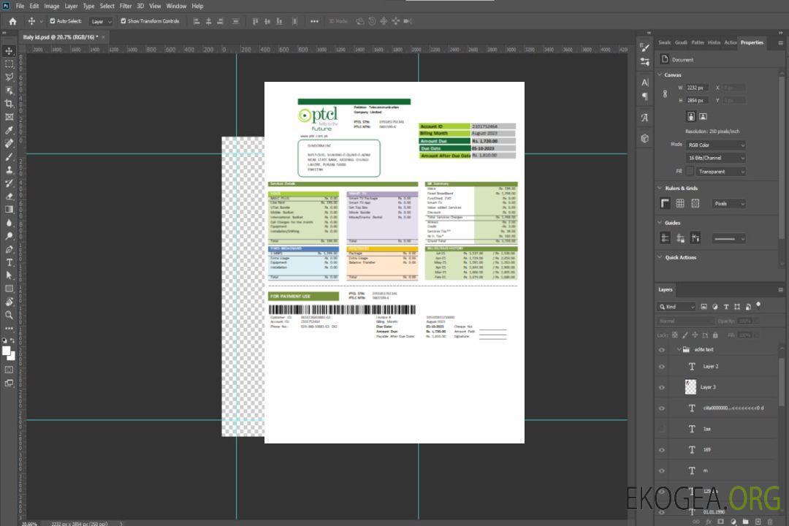Screen dimensions: 789x526
Task: Enable the Auto-Select checkbox
Action: pyautogui.click(x=53, y=21)
